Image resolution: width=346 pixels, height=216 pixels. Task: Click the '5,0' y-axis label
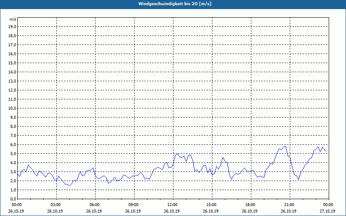click(x=13, y=154)
